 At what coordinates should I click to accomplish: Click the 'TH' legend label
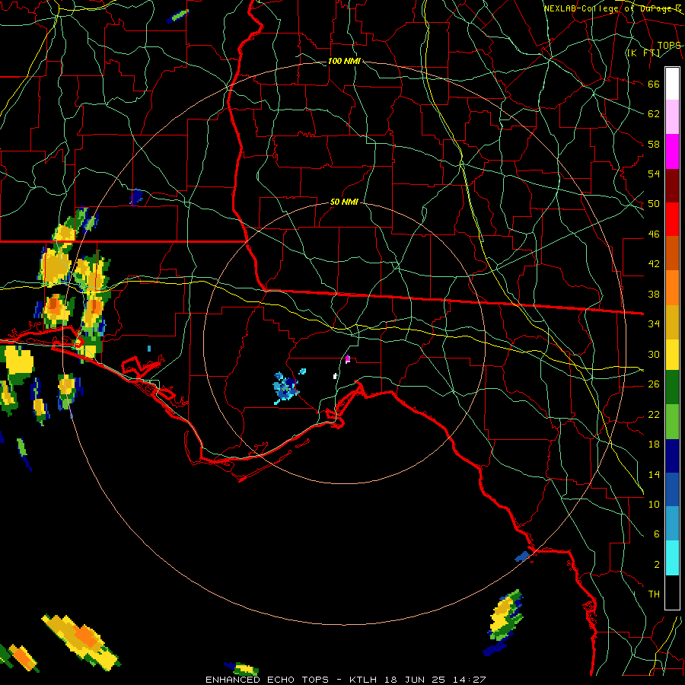[x=654, y=594]
